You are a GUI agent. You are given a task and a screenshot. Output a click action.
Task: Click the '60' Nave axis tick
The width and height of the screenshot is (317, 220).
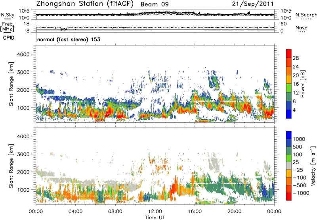click(x=283, y=24)
